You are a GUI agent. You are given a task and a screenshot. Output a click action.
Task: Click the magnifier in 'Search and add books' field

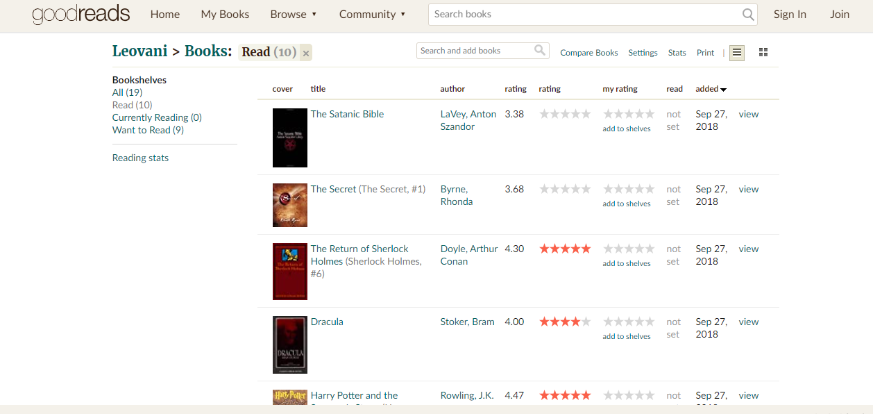click(540, 50)
